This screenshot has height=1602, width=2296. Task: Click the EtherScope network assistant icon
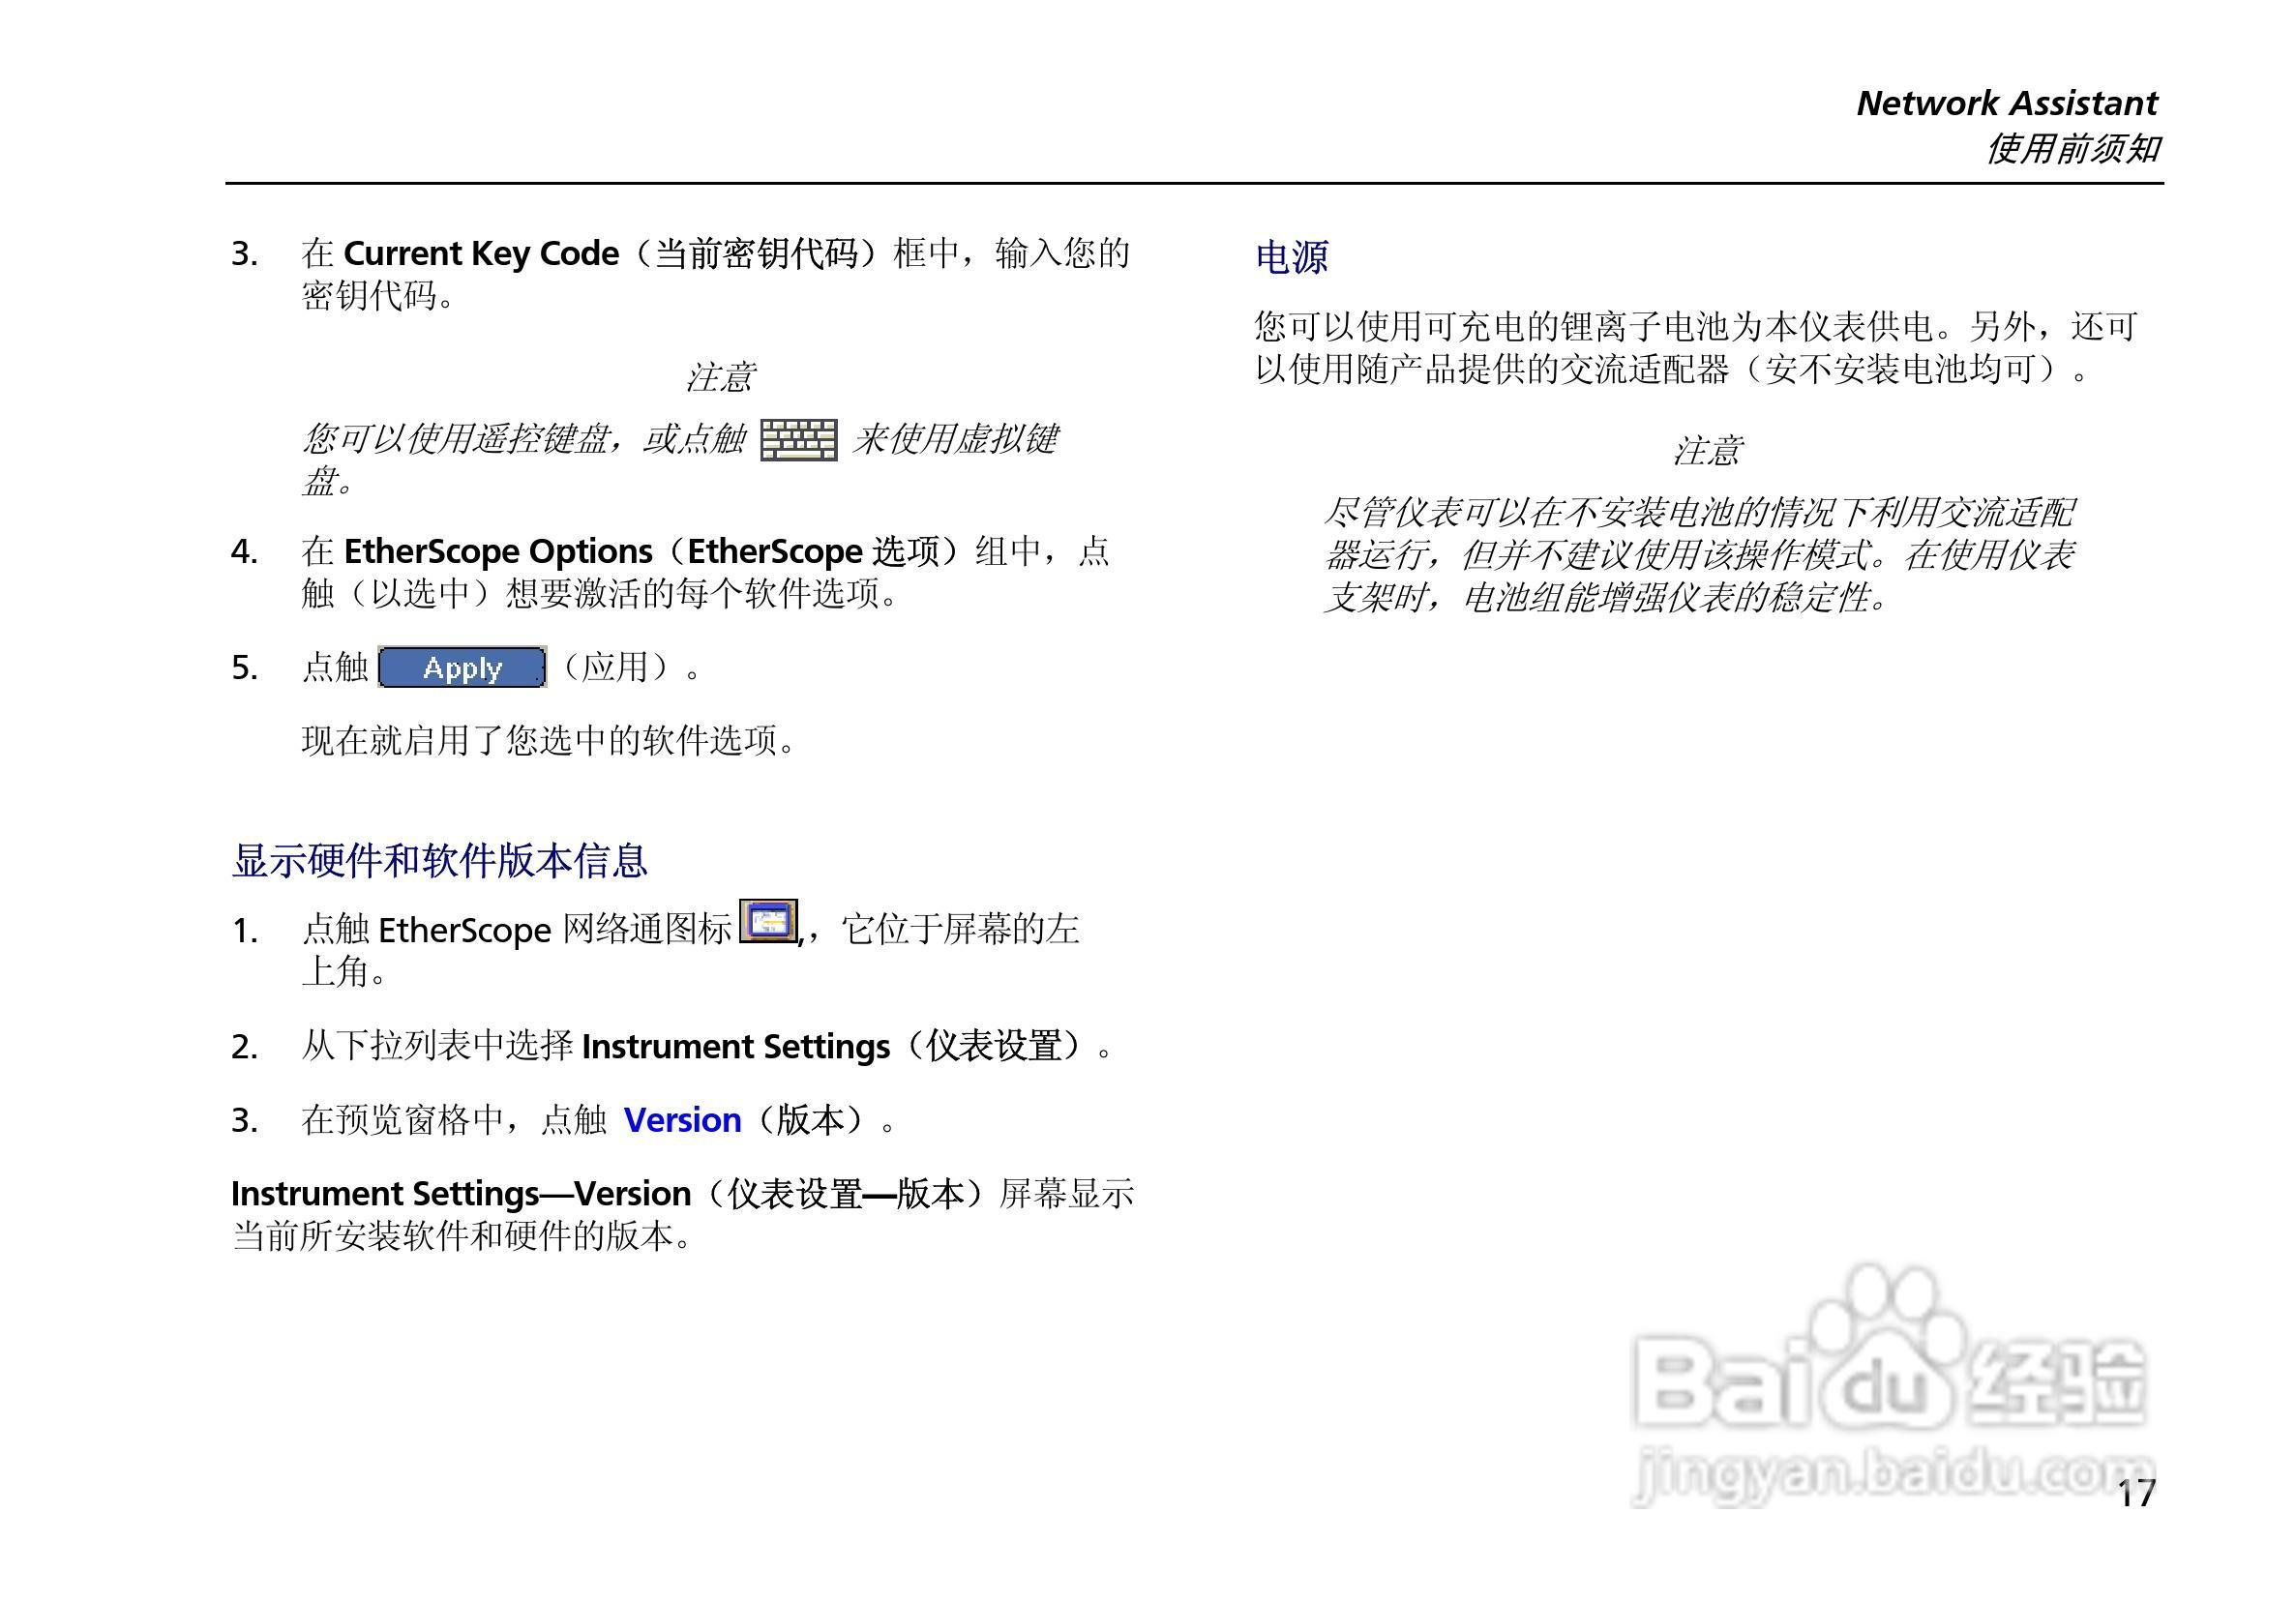pyautogui.click(x=767, y=922)
